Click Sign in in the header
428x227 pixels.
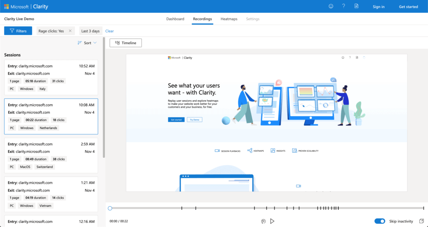pyautogui.click(x=379, y=7)
